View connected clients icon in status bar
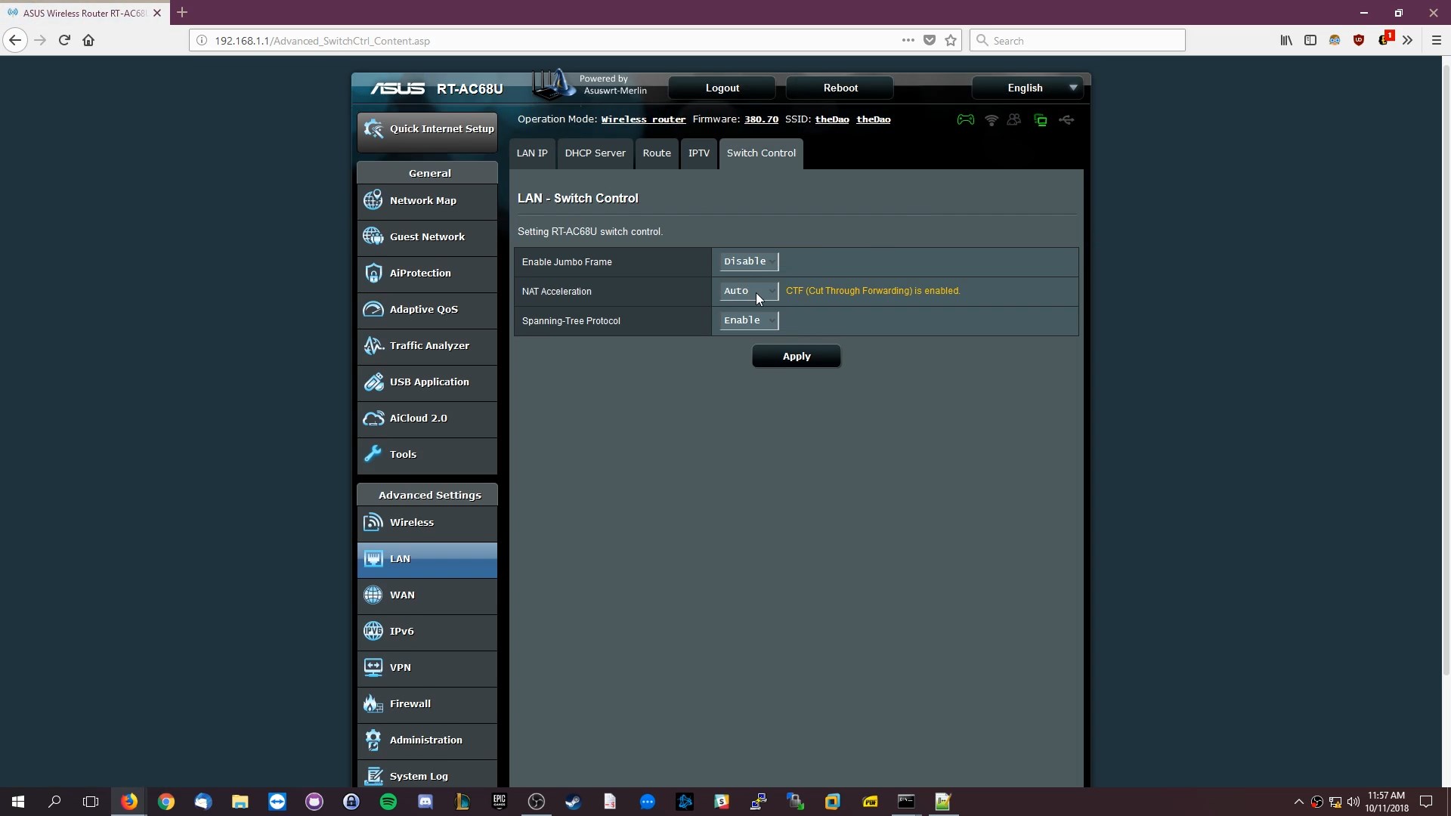1451x816 pixels. 1014,119
